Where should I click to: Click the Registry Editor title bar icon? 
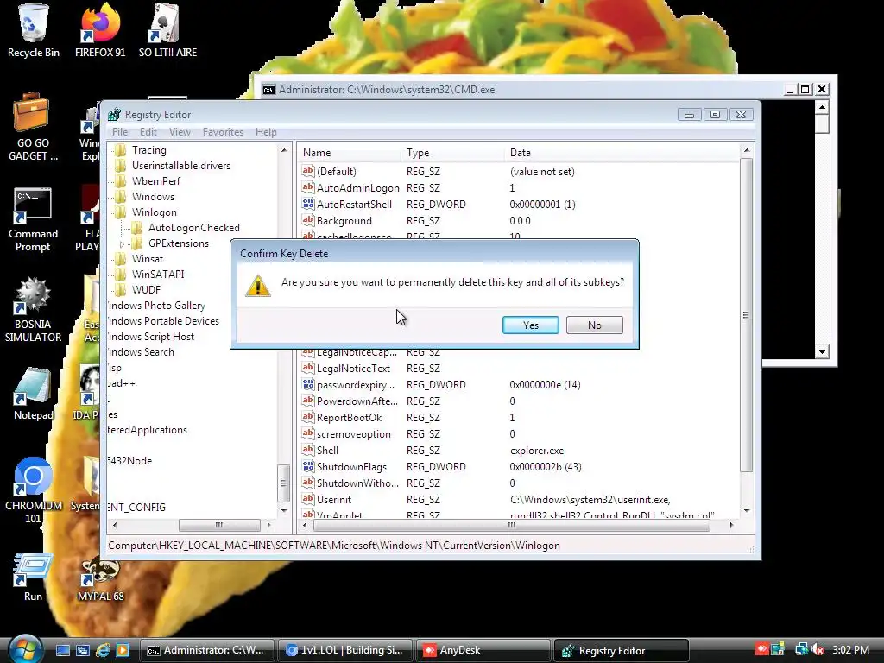[x=115, y=115]
